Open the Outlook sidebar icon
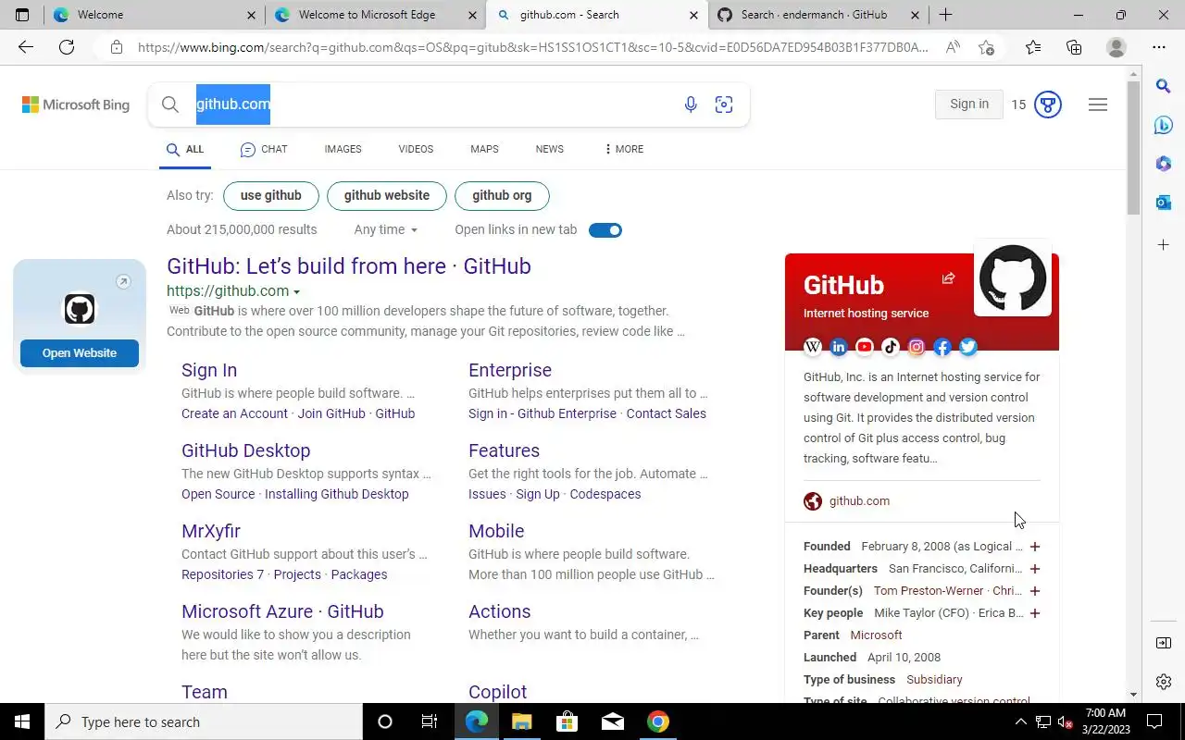This screenshot has width=1185, height=740. click(1164, 202)
